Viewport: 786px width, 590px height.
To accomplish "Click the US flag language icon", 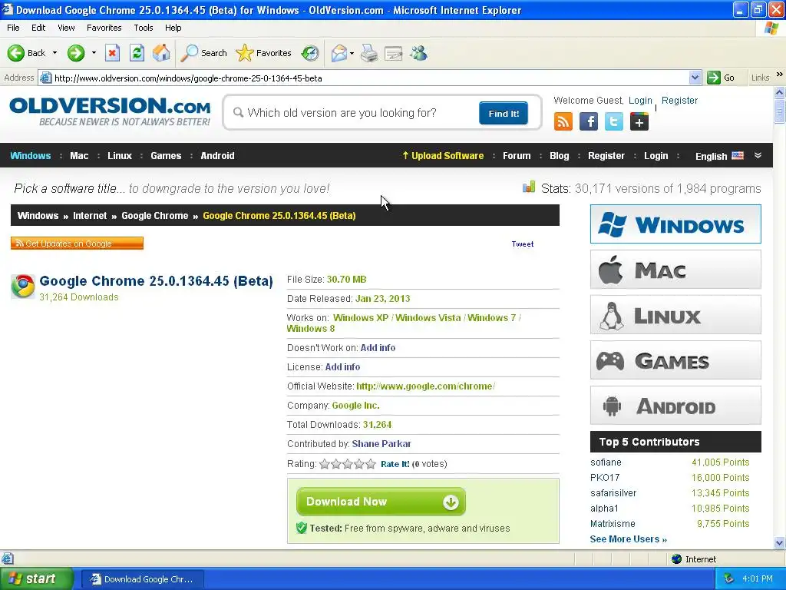I will click(x=738, y=155).
